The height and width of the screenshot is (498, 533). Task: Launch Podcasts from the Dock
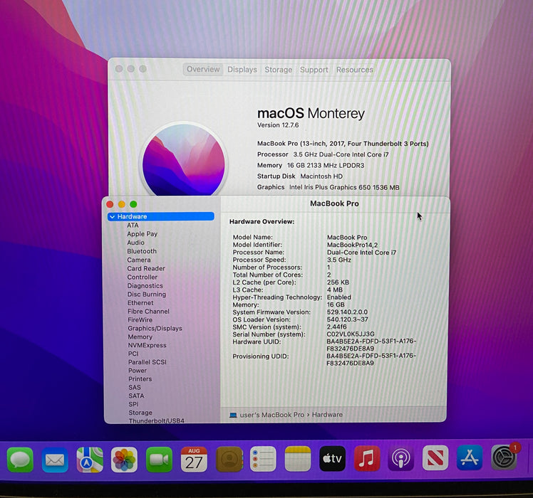(400, 459)
